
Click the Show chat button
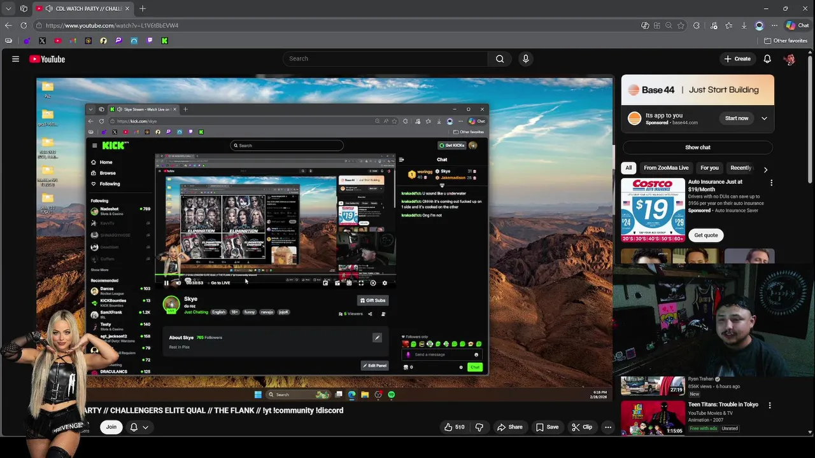(x=697, y=147)
